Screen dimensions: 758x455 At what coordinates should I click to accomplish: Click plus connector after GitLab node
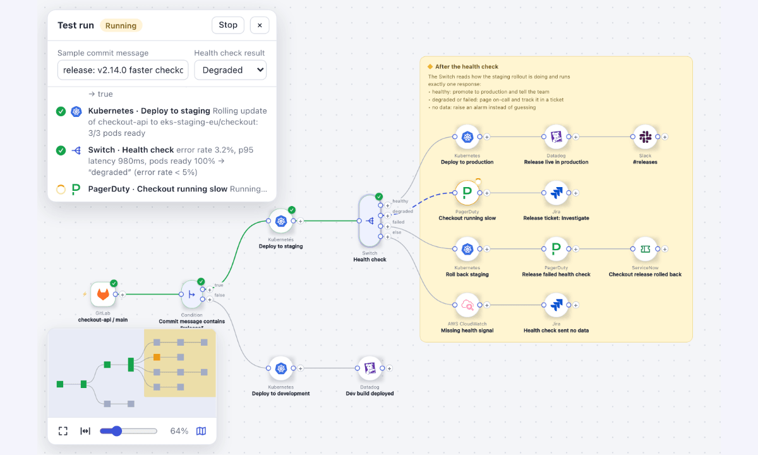tap(123, 294)
